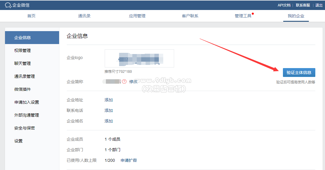Click the question mark help icon
This screenshot has width=325, height=170.
pyautogui.click(x=124, y=82)
